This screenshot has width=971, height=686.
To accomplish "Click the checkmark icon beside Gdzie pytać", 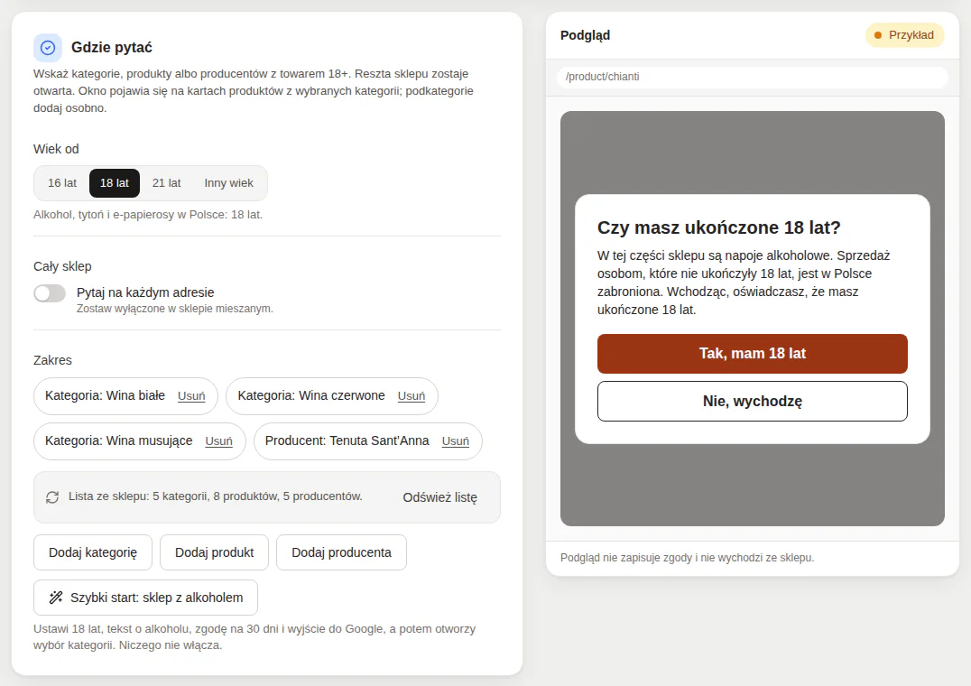I will click(48, 48).
